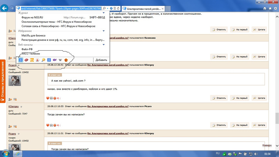Click the magnifier search icon in address bar
The width and height of the screenshot is (279, 157).
104,8
